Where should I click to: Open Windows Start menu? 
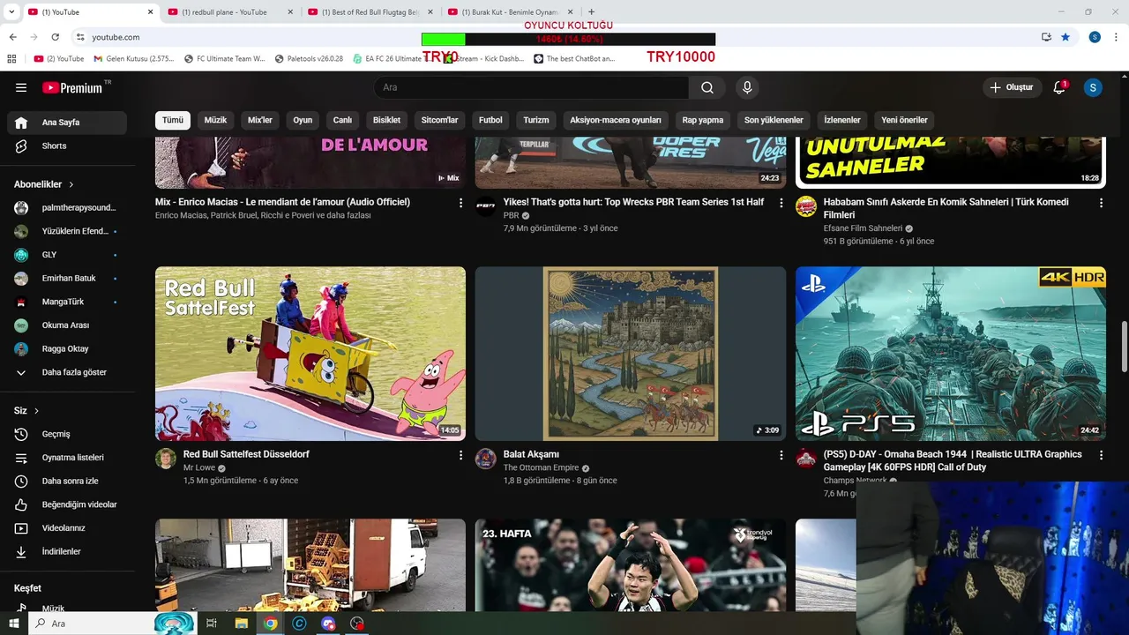point(14,624)
